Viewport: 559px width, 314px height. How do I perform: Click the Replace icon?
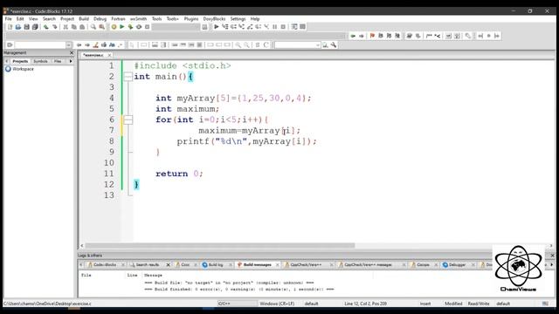(101, 27)
